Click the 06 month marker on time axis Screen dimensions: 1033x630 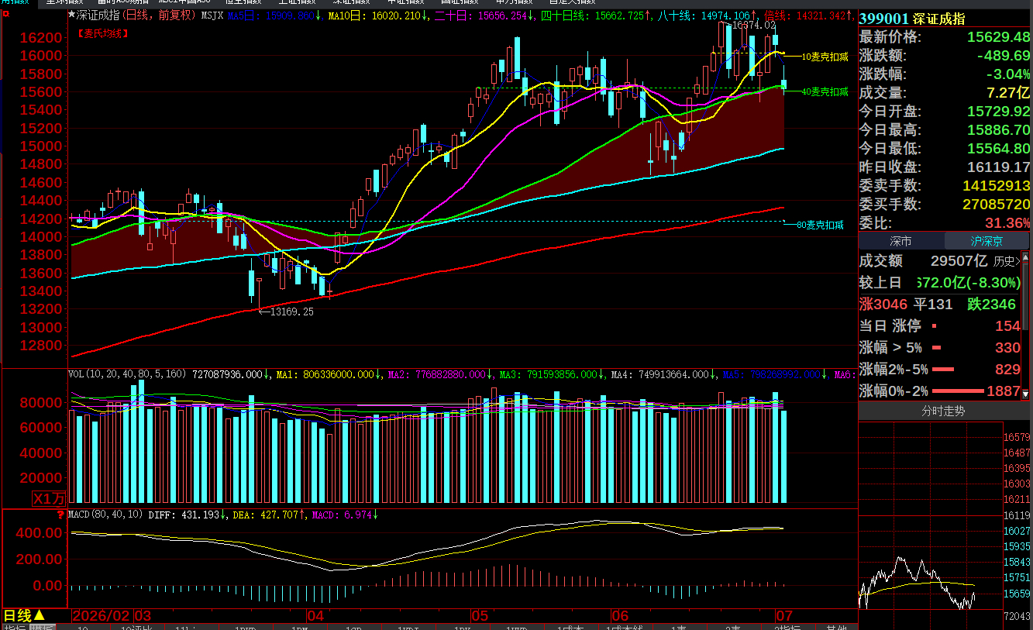(620, 616)
